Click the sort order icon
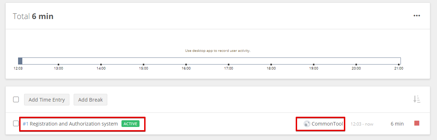 (417, 99)
